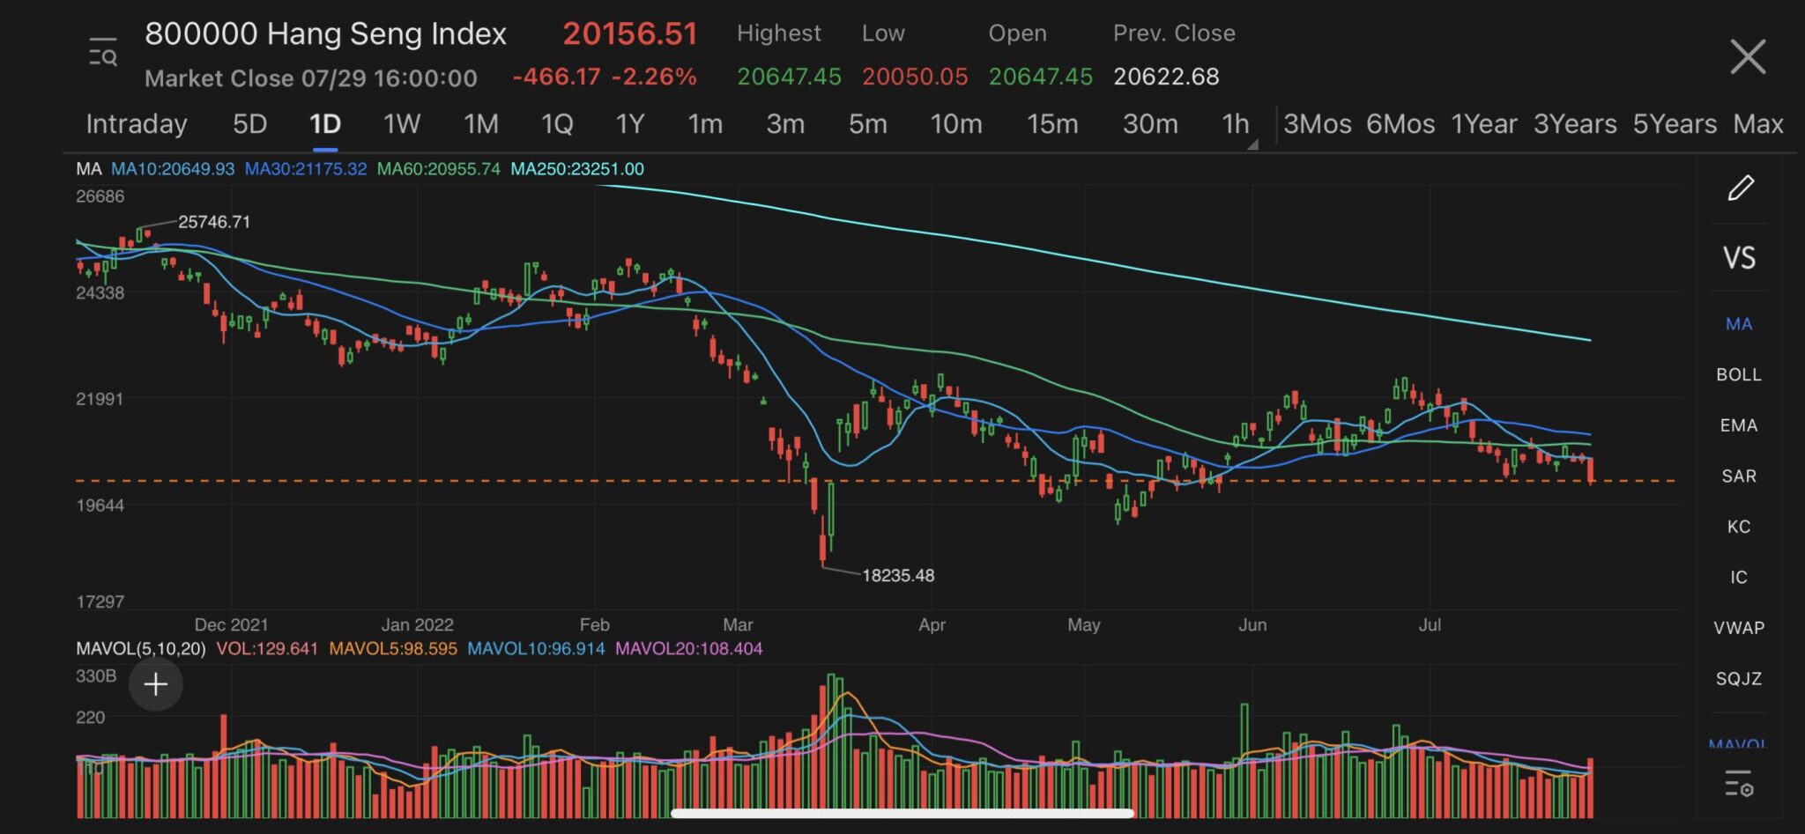Choose the 5m minute interval

tap(867, 124)
